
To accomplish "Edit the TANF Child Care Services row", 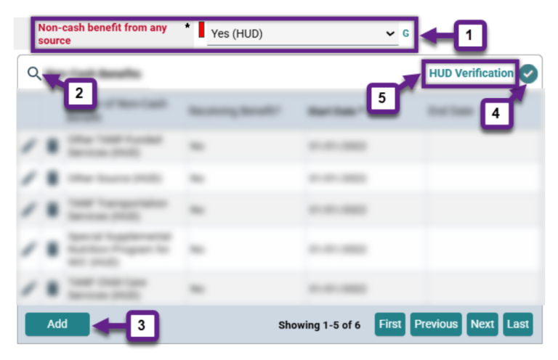I will pyautogui.click(x=28, y=289).
